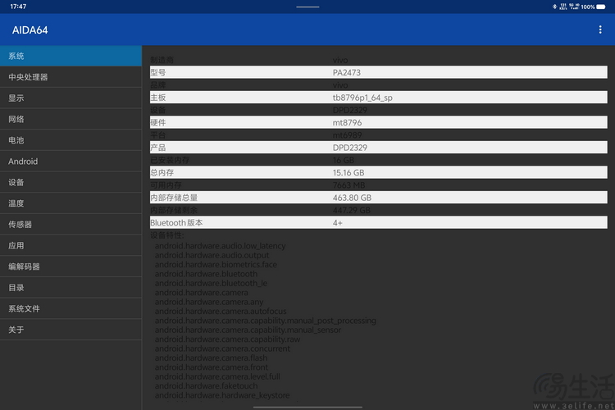615x410 pixels.
Task: Open the 应用 section
Action: click(71, 246)
